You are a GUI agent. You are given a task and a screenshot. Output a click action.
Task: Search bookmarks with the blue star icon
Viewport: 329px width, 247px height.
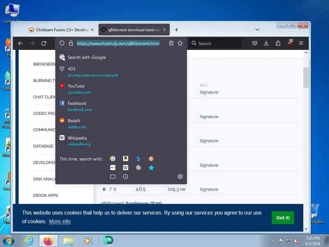click(x=151, y=168)
